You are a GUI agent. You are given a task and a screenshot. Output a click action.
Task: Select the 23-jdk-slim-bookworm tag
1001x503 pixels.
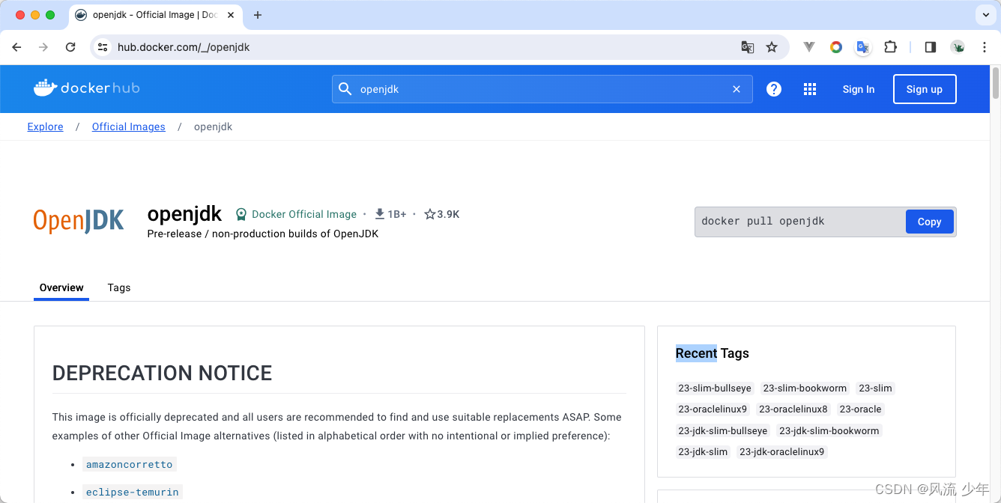pyautogui.click(x=829, y=430)
